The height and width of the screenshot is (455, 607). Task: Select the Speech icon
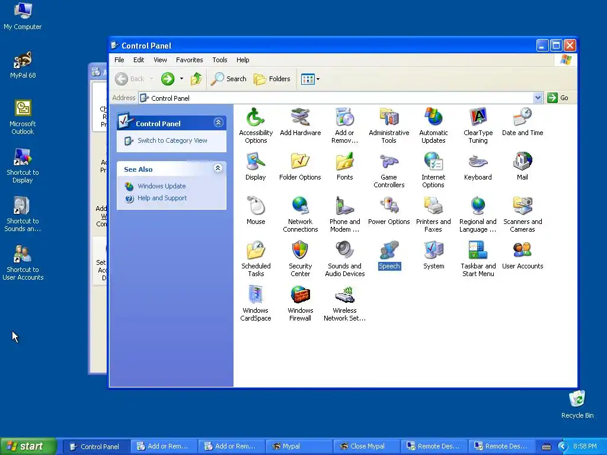tap(389, 255)
